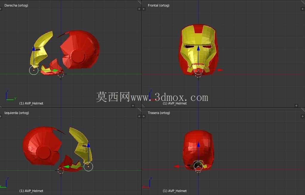Grab blue Z-axis arrow in Izquierda view
This screenshot has width=305, height=195.
(x=89, y=145)
